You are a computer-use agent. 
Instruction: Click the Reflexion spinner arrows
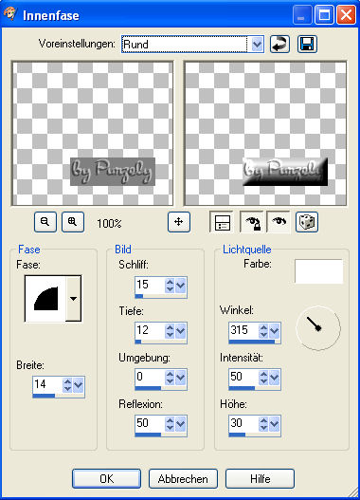point(170,424)
